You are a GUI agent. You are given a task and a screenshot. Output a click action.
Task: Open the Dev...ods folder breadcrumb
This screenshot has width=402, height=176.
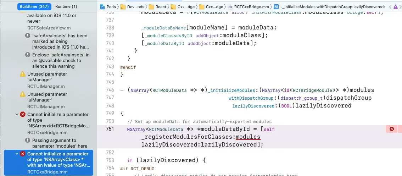click(x=133, y=7)
